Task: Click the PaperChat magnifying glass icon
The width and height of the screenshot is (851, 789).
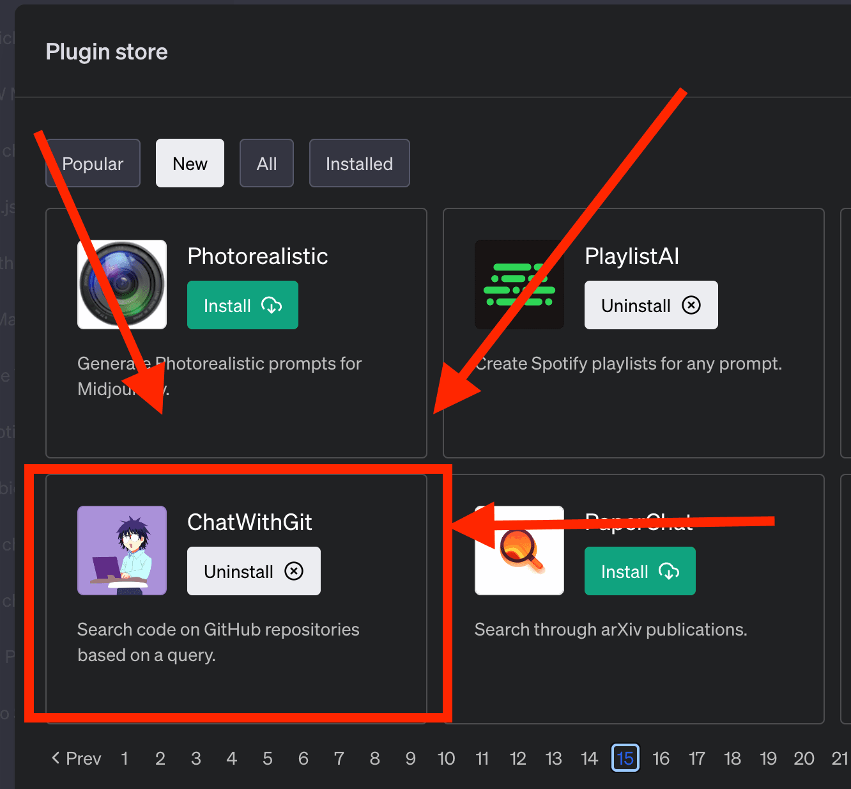Action: pos(519,551)
